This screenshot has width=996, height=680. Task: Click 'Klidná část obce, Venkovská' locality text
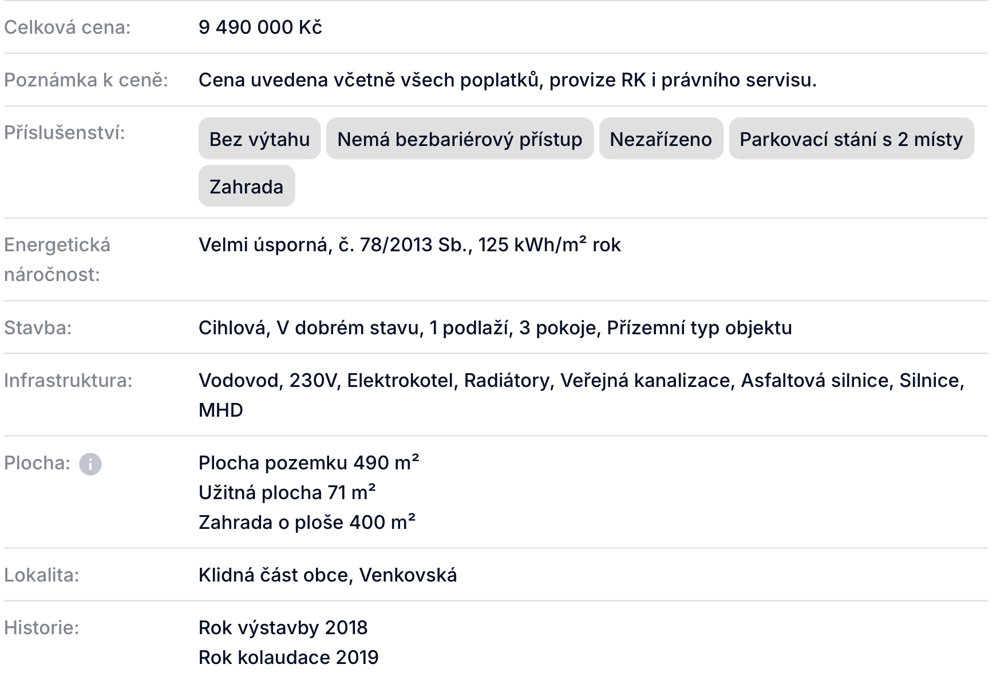pyautogui.click(x=327, y=575)
